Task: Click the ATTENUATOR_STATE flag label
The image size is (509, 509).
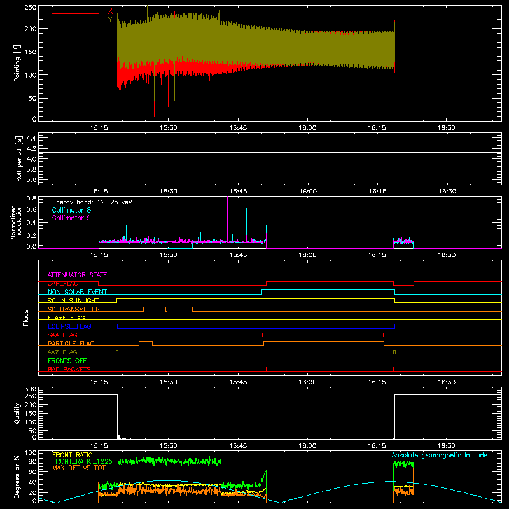Action: 77,275
